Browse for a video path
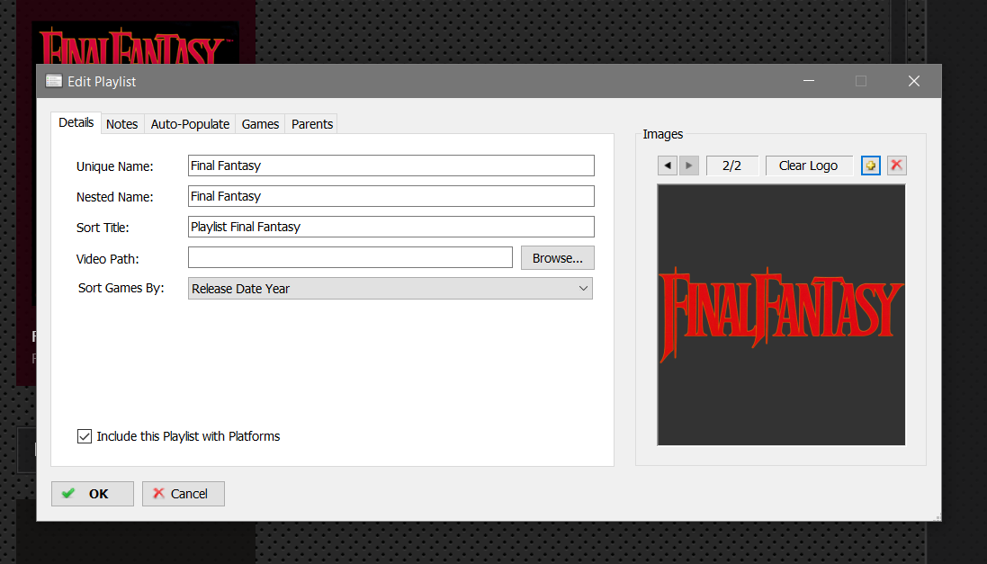The width and height of the screenshot is (987, 564). [557, 258]
